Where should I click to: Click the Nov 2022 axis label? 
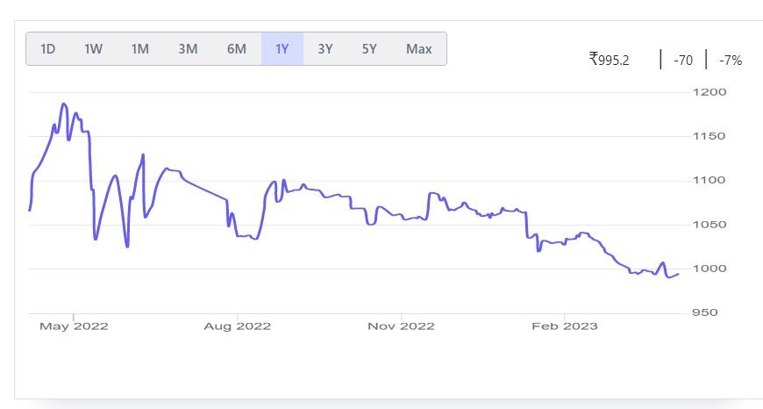point(401,326)
